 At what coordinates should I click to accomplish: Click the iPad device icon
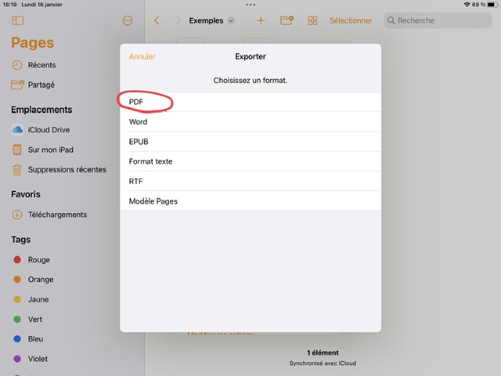17,150
